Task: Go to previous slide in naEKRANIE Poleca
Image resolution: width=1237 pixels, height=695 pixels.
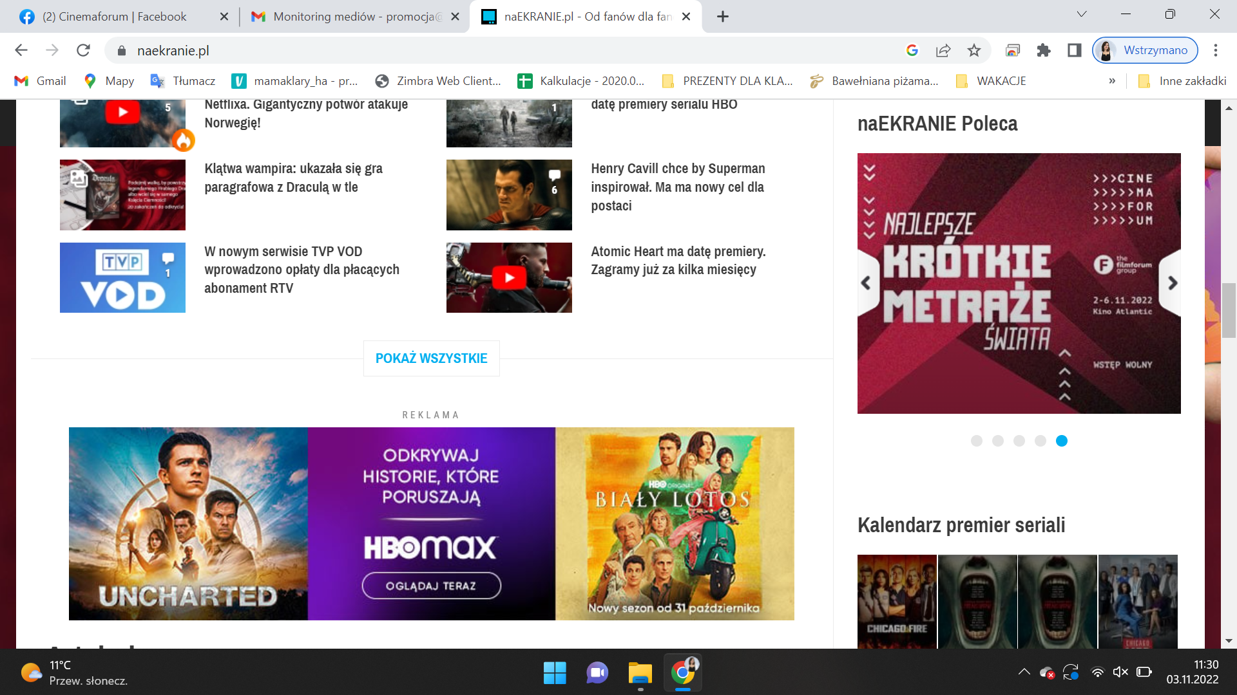Action: (x=867, y=283)
